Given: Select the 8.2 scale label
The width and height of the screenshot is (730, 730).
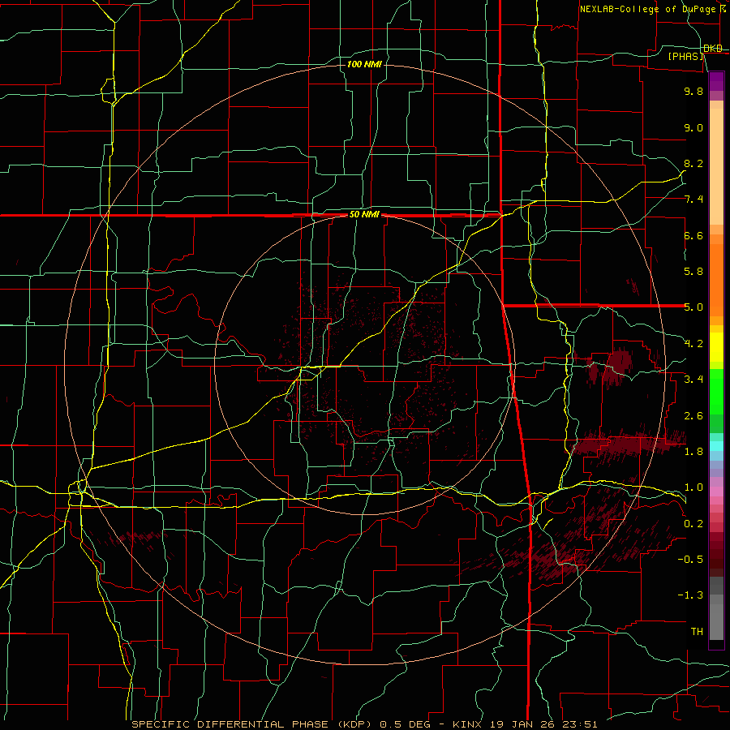Looking at the screenshot, I should [x=693, y=163].
